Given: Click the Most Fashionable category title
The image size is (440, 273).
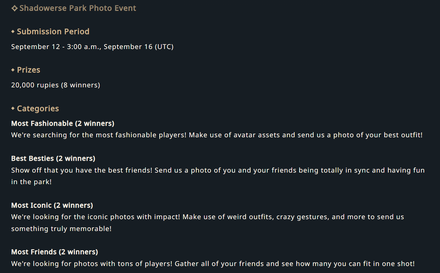Looking at the screenshot, I should (63, 123).
